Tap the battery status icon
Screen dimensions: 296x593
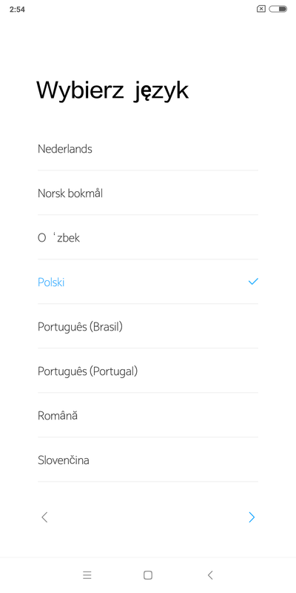click(x=278, y=9)
